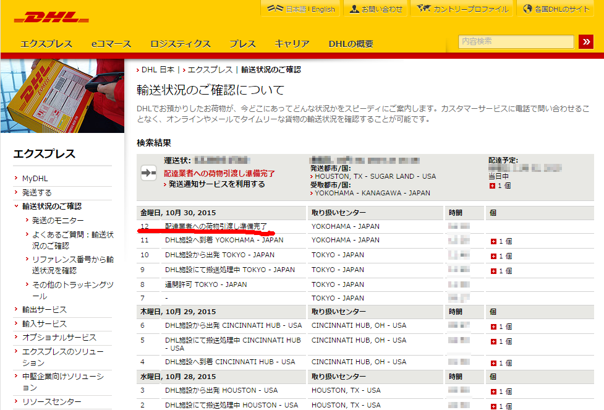
Task: Click origin HOUSTON, TX - SUGAR LAND link
Action: pos(375,176)
